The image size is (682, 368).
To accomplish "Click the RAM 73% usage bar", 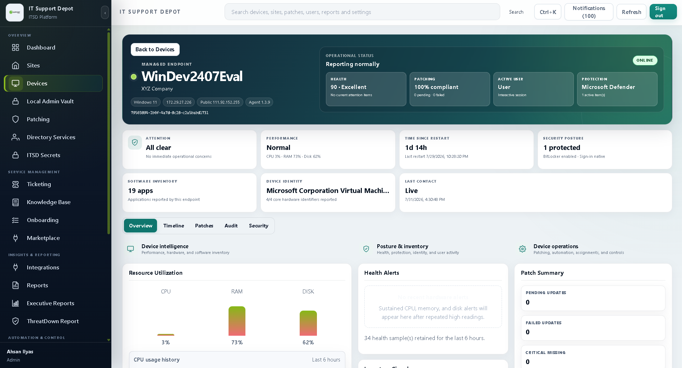I will click(237, 321).
